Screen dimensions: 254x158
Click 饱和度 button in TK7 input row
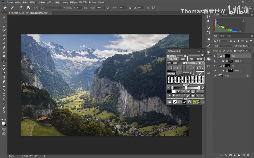pos(200,59)
